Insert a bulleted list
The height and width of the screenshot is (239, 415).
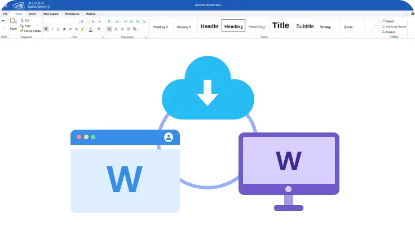(x=109, y=21)
